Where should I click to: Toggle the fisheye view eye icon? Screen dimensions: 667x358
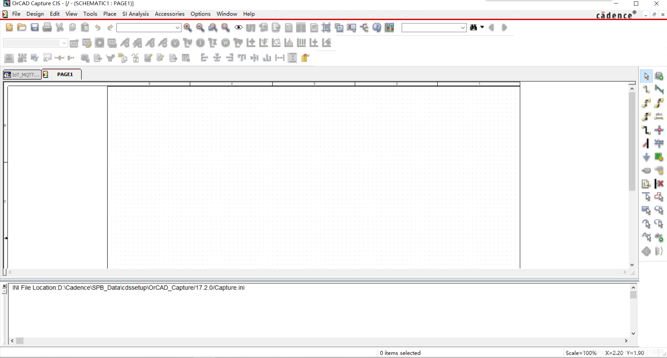coord(238,27)
